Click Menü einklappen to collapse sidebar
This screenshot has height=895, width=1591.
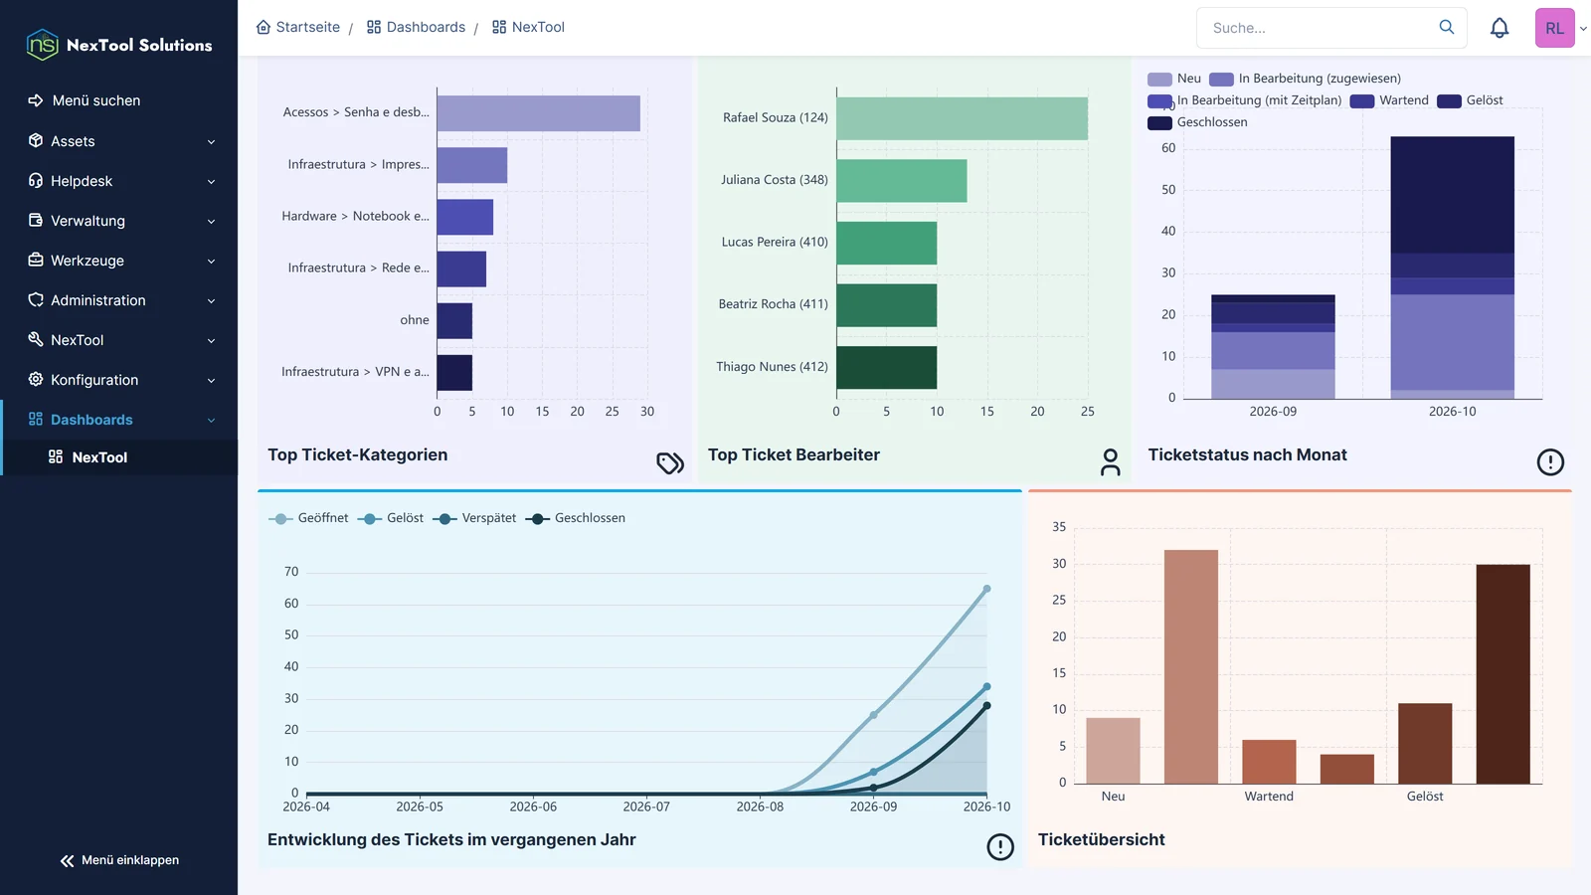point(119,860)
